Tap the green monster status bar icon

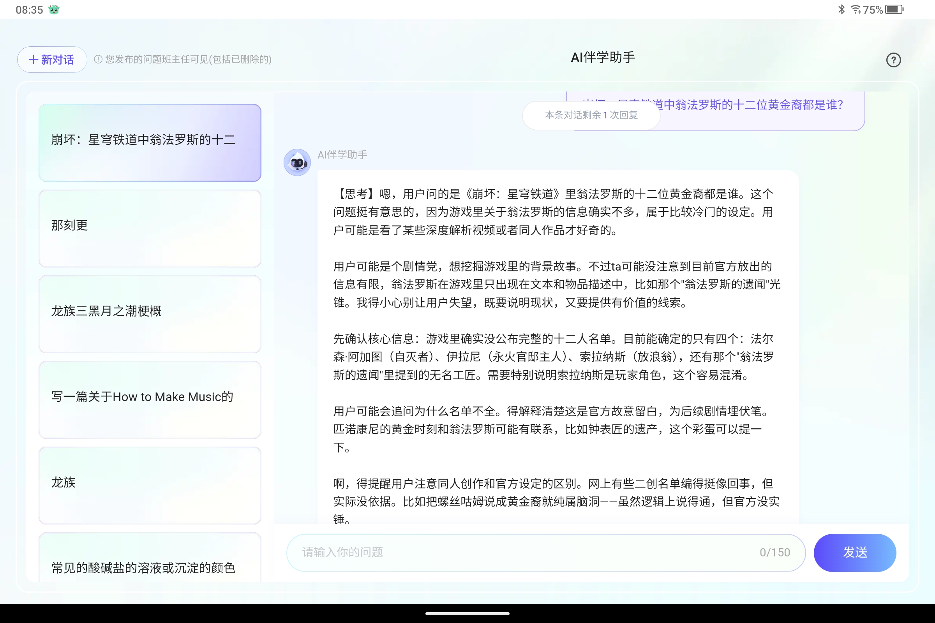[x=54, y=9]
